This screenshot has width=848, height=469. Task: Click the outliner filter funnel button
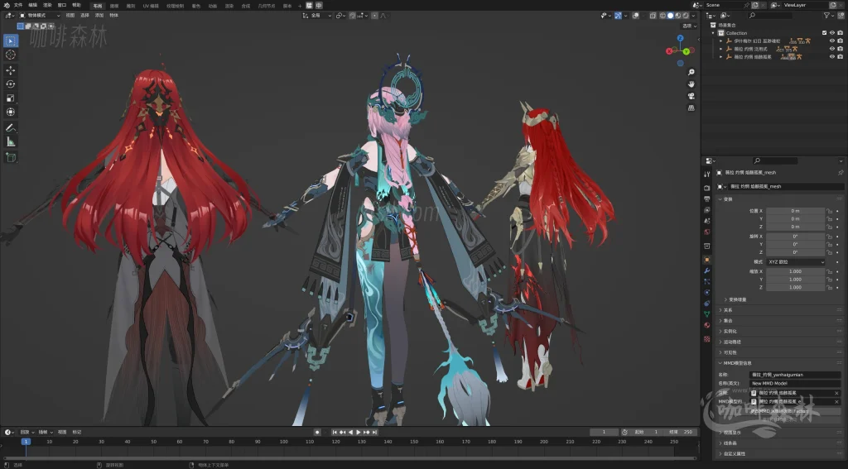[828, 15]
